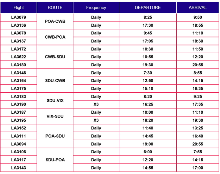Click the CWB-SDU route cell
The width and height of the screenshot is (220, 174).
(x=55, y=57)
